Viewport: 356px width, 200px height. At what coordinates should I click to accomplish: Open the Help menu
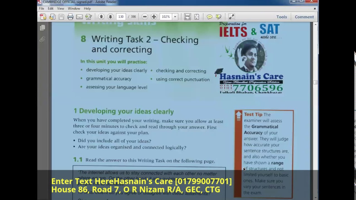point(87,9)
